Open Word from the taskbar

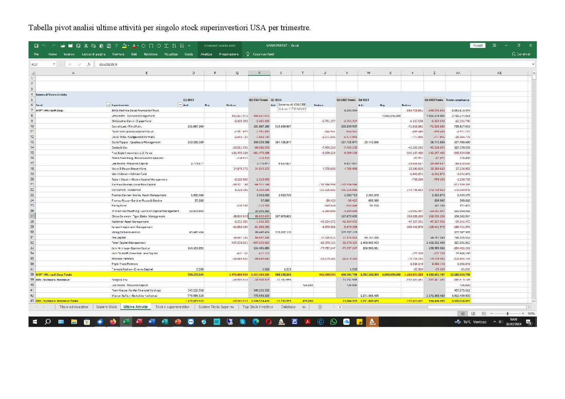click(152, 322)
